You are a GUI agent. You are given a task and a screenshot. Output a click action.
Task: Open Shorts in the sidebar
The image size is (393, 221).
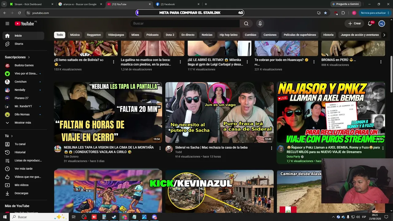point(23,44)
